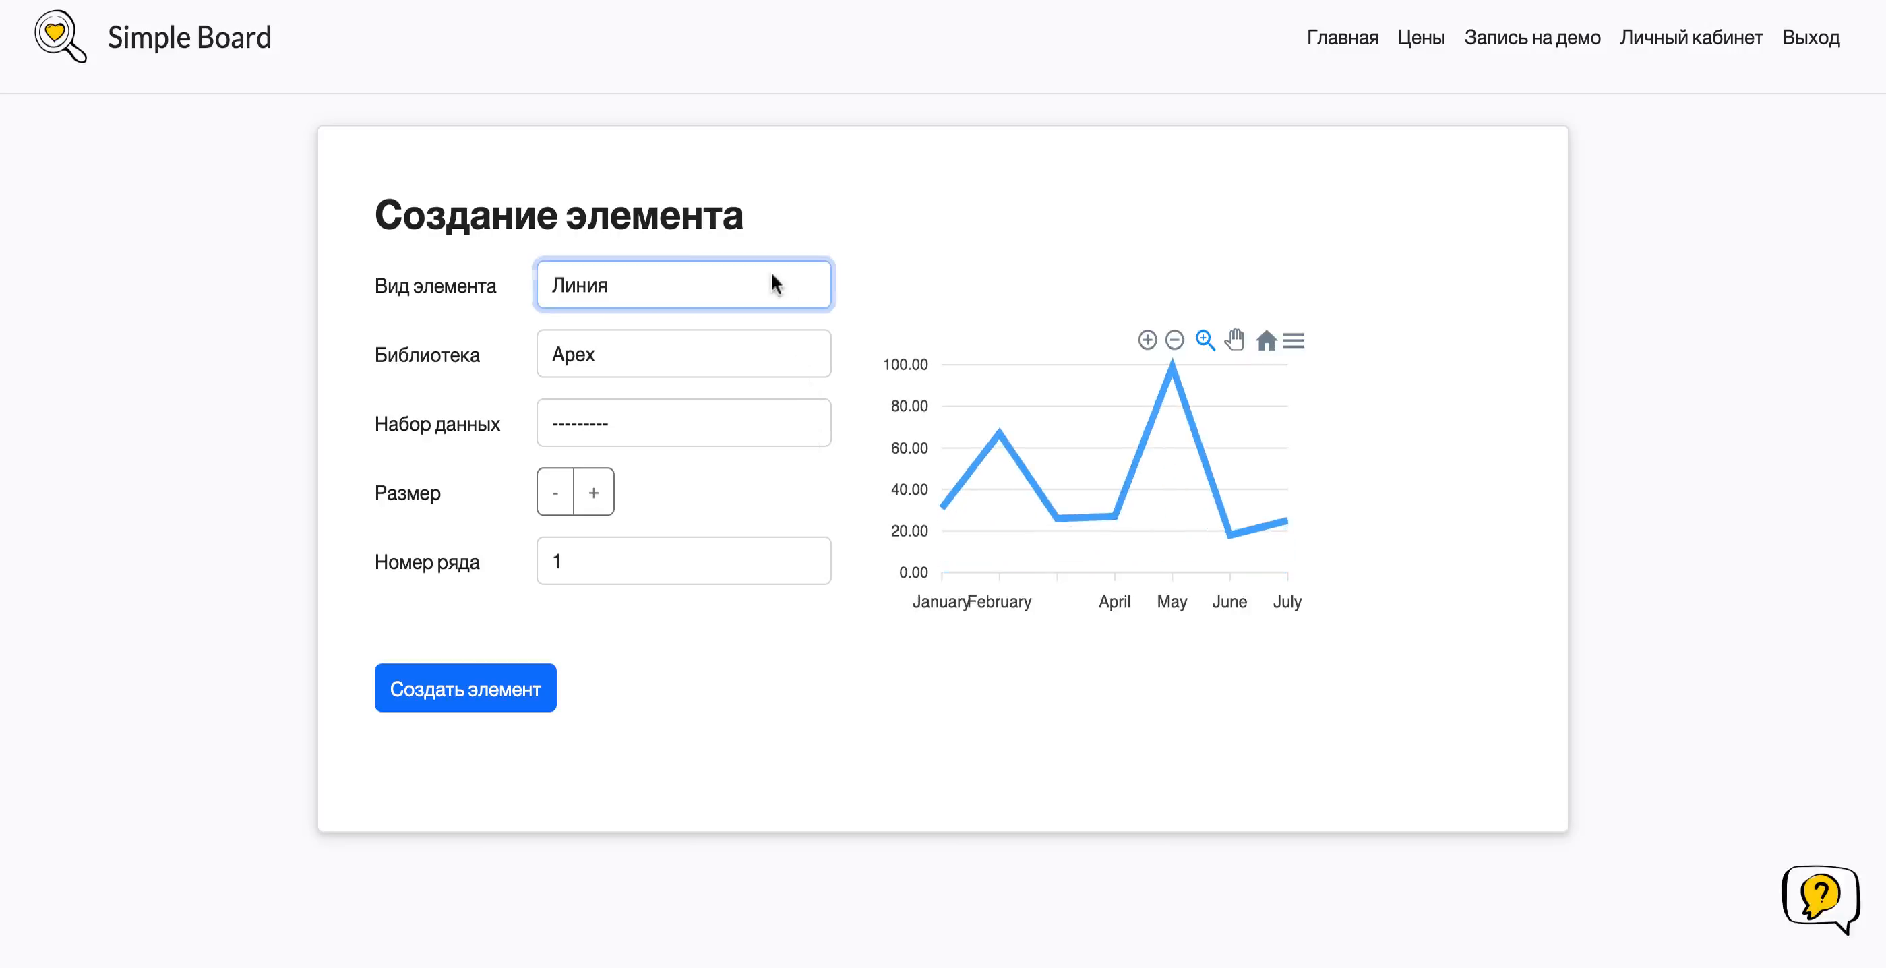Decrease Размер with the minus button
The height and width of the screenshot is (968, 1886).
[x=555, y=492]
